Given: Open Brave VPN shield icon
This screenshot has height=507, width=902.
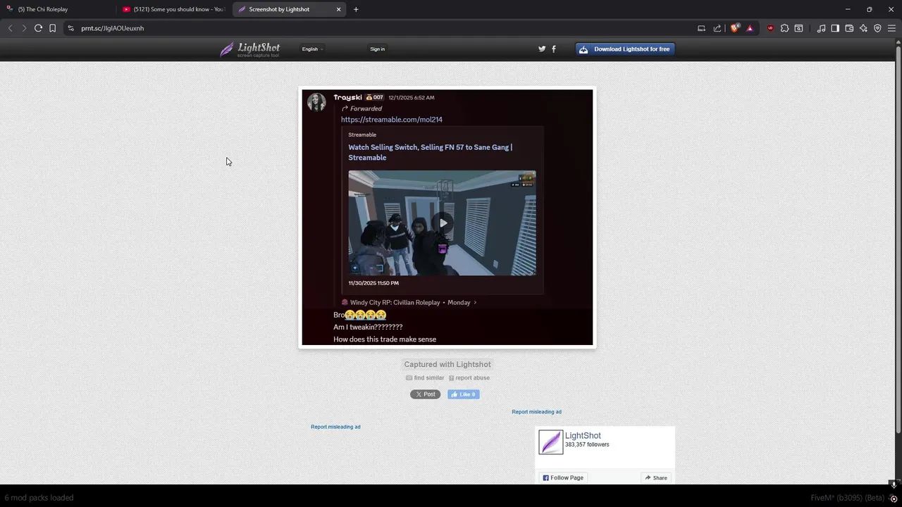Looking at the screenshot, I should click(x=877, y=28).
